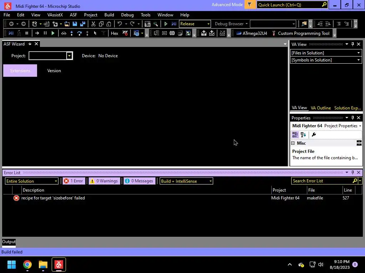Sort properties alphabetically with A-Z icon
The width and height of the screenshot is (365, 273).
tap(303, 135)
